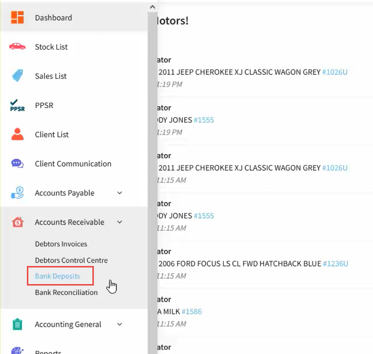The height and width of the screenshot is (354, 373).
Task: Expand the Accounting General chevron
Action: point(120,324)
